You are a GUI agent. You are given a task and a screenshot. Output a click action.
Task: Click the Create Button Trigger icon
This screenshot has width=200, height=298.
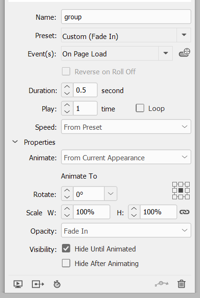click(x=185, y=53)
